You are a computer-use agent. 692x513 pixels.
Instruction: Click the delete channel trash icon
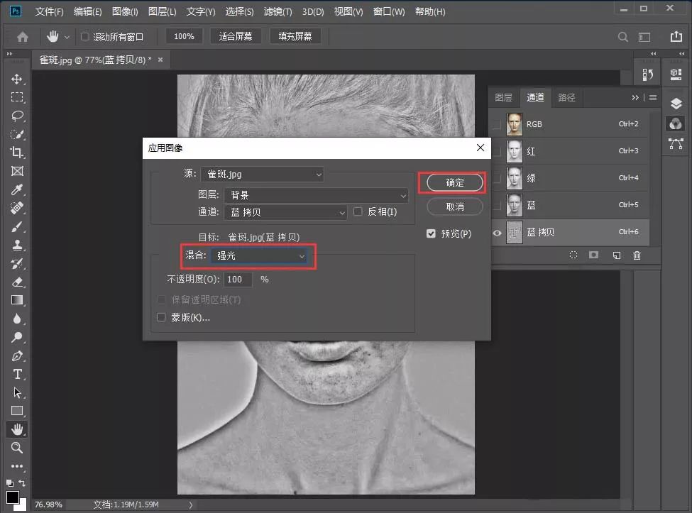(637, 255)
